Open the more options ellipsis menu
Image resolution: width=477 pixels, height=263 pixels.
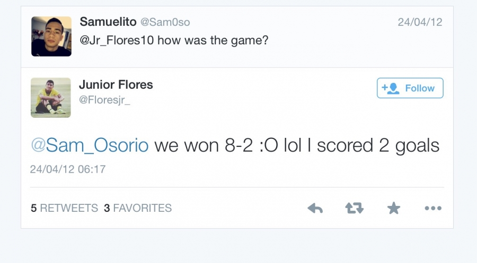433,209
